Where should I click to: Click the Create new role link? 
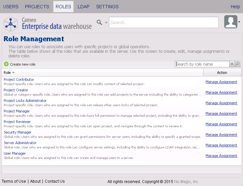[x=22, y=64]
